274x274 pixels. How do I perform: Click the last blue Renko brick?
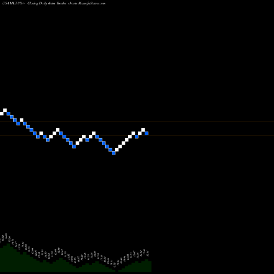pos(146,133)
